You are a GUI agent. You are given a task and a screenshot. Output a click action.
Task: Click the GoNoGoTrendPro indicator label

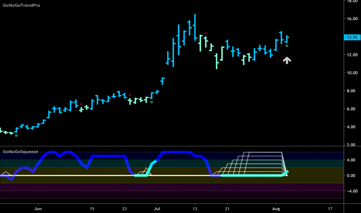click(21, 5)
